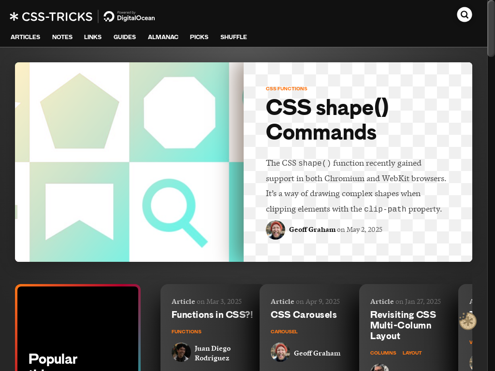Image resolution: width=495 pixels, height=371 pixels.
Task: Click the Layout tag
Action: [412, 353]
